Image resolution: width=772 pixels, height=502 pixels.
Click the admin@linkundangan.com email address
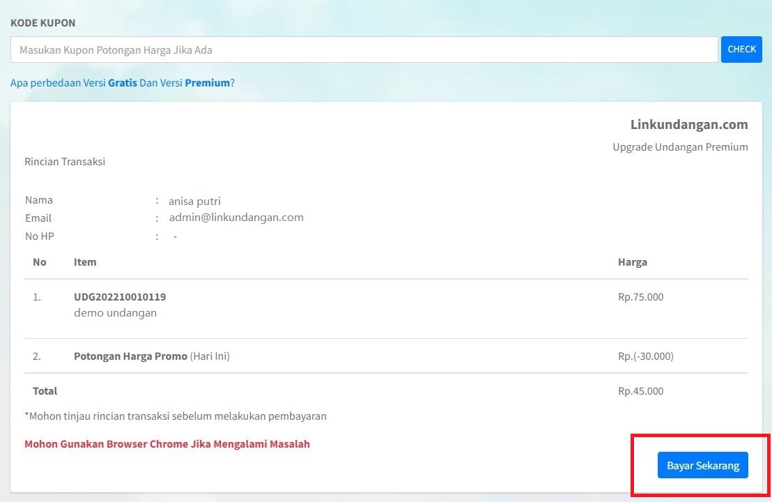[236, 218]
